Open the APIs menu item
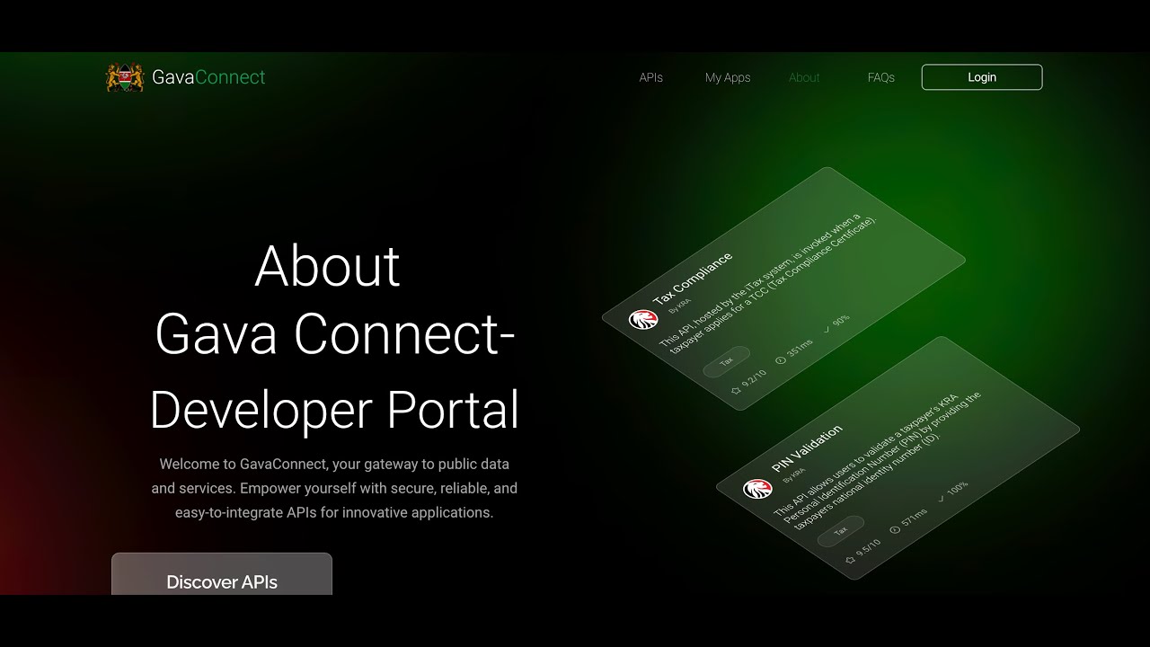1150x647 pixels. click(x=651, y=77)
